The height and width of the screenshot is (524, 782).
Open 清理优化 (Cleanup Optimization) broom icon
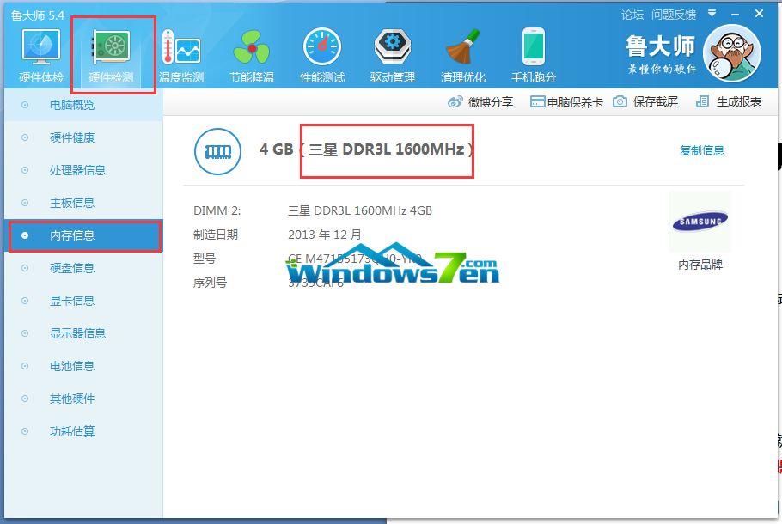pos(462,52)
